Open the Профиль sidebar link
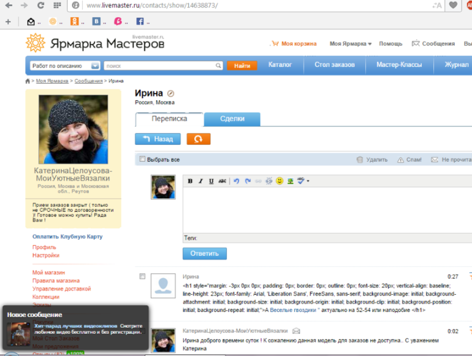This screenshot has width=472, height=356. coord(44,247)
